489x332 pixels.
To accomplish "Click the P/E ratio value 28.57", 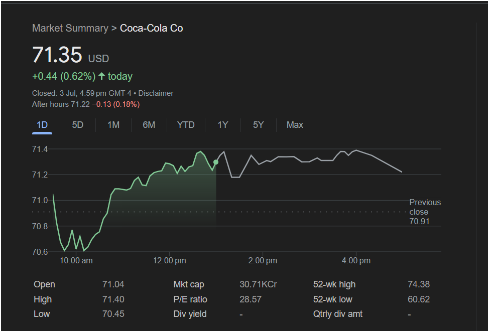I will [251, 299].
